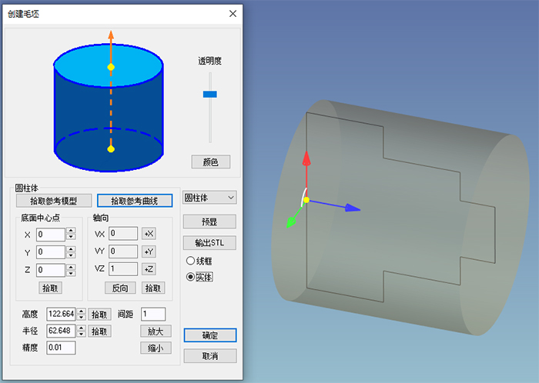
Task: Decrease Z value with down spinner
Action: coord(71,273)
